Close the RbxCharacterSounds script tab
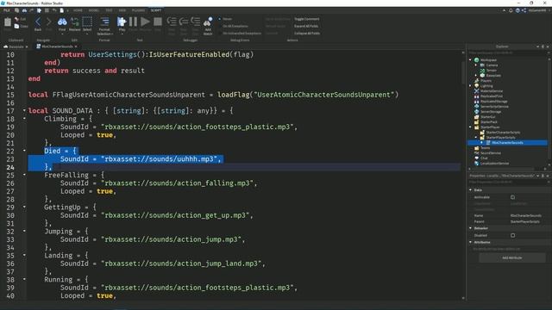Viewport: 552px width, 310px height. 76,46
